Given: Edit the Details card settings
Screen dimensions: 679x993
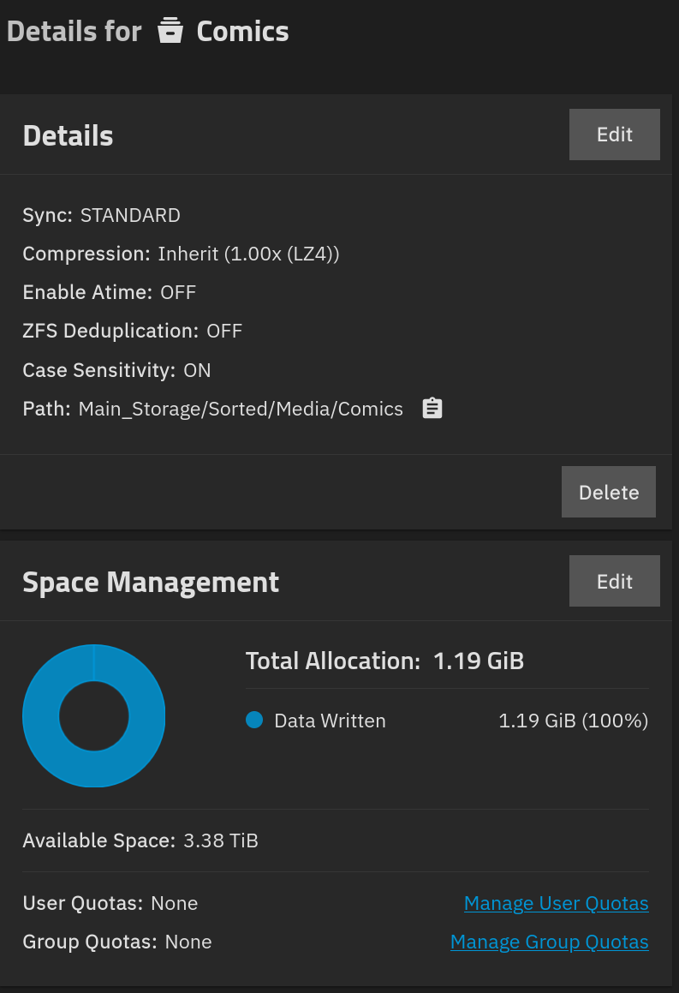Looking at the screenshot, I should tap(615, 135).
